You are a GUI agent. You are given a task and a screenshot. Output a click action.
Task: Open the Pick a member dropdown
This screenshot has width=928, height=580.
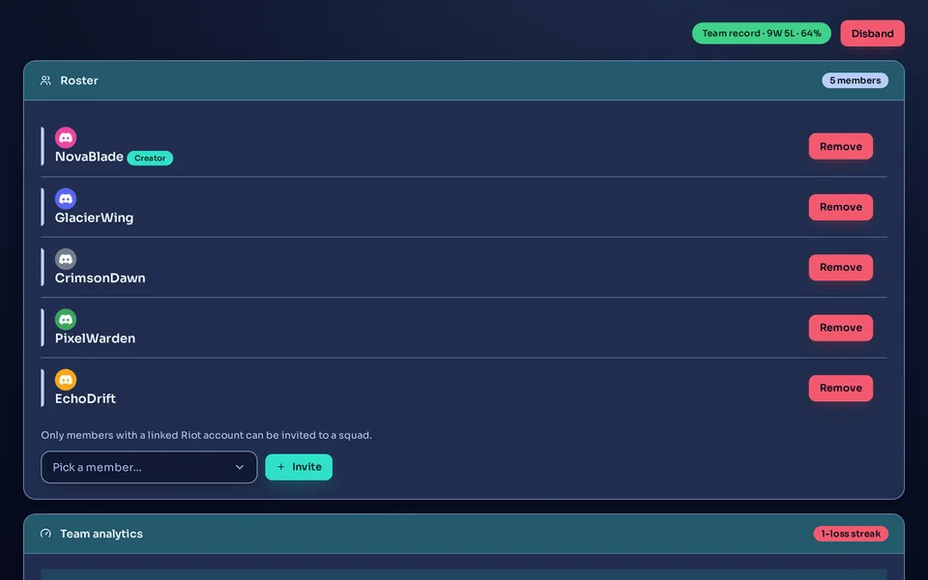[149, 467]
